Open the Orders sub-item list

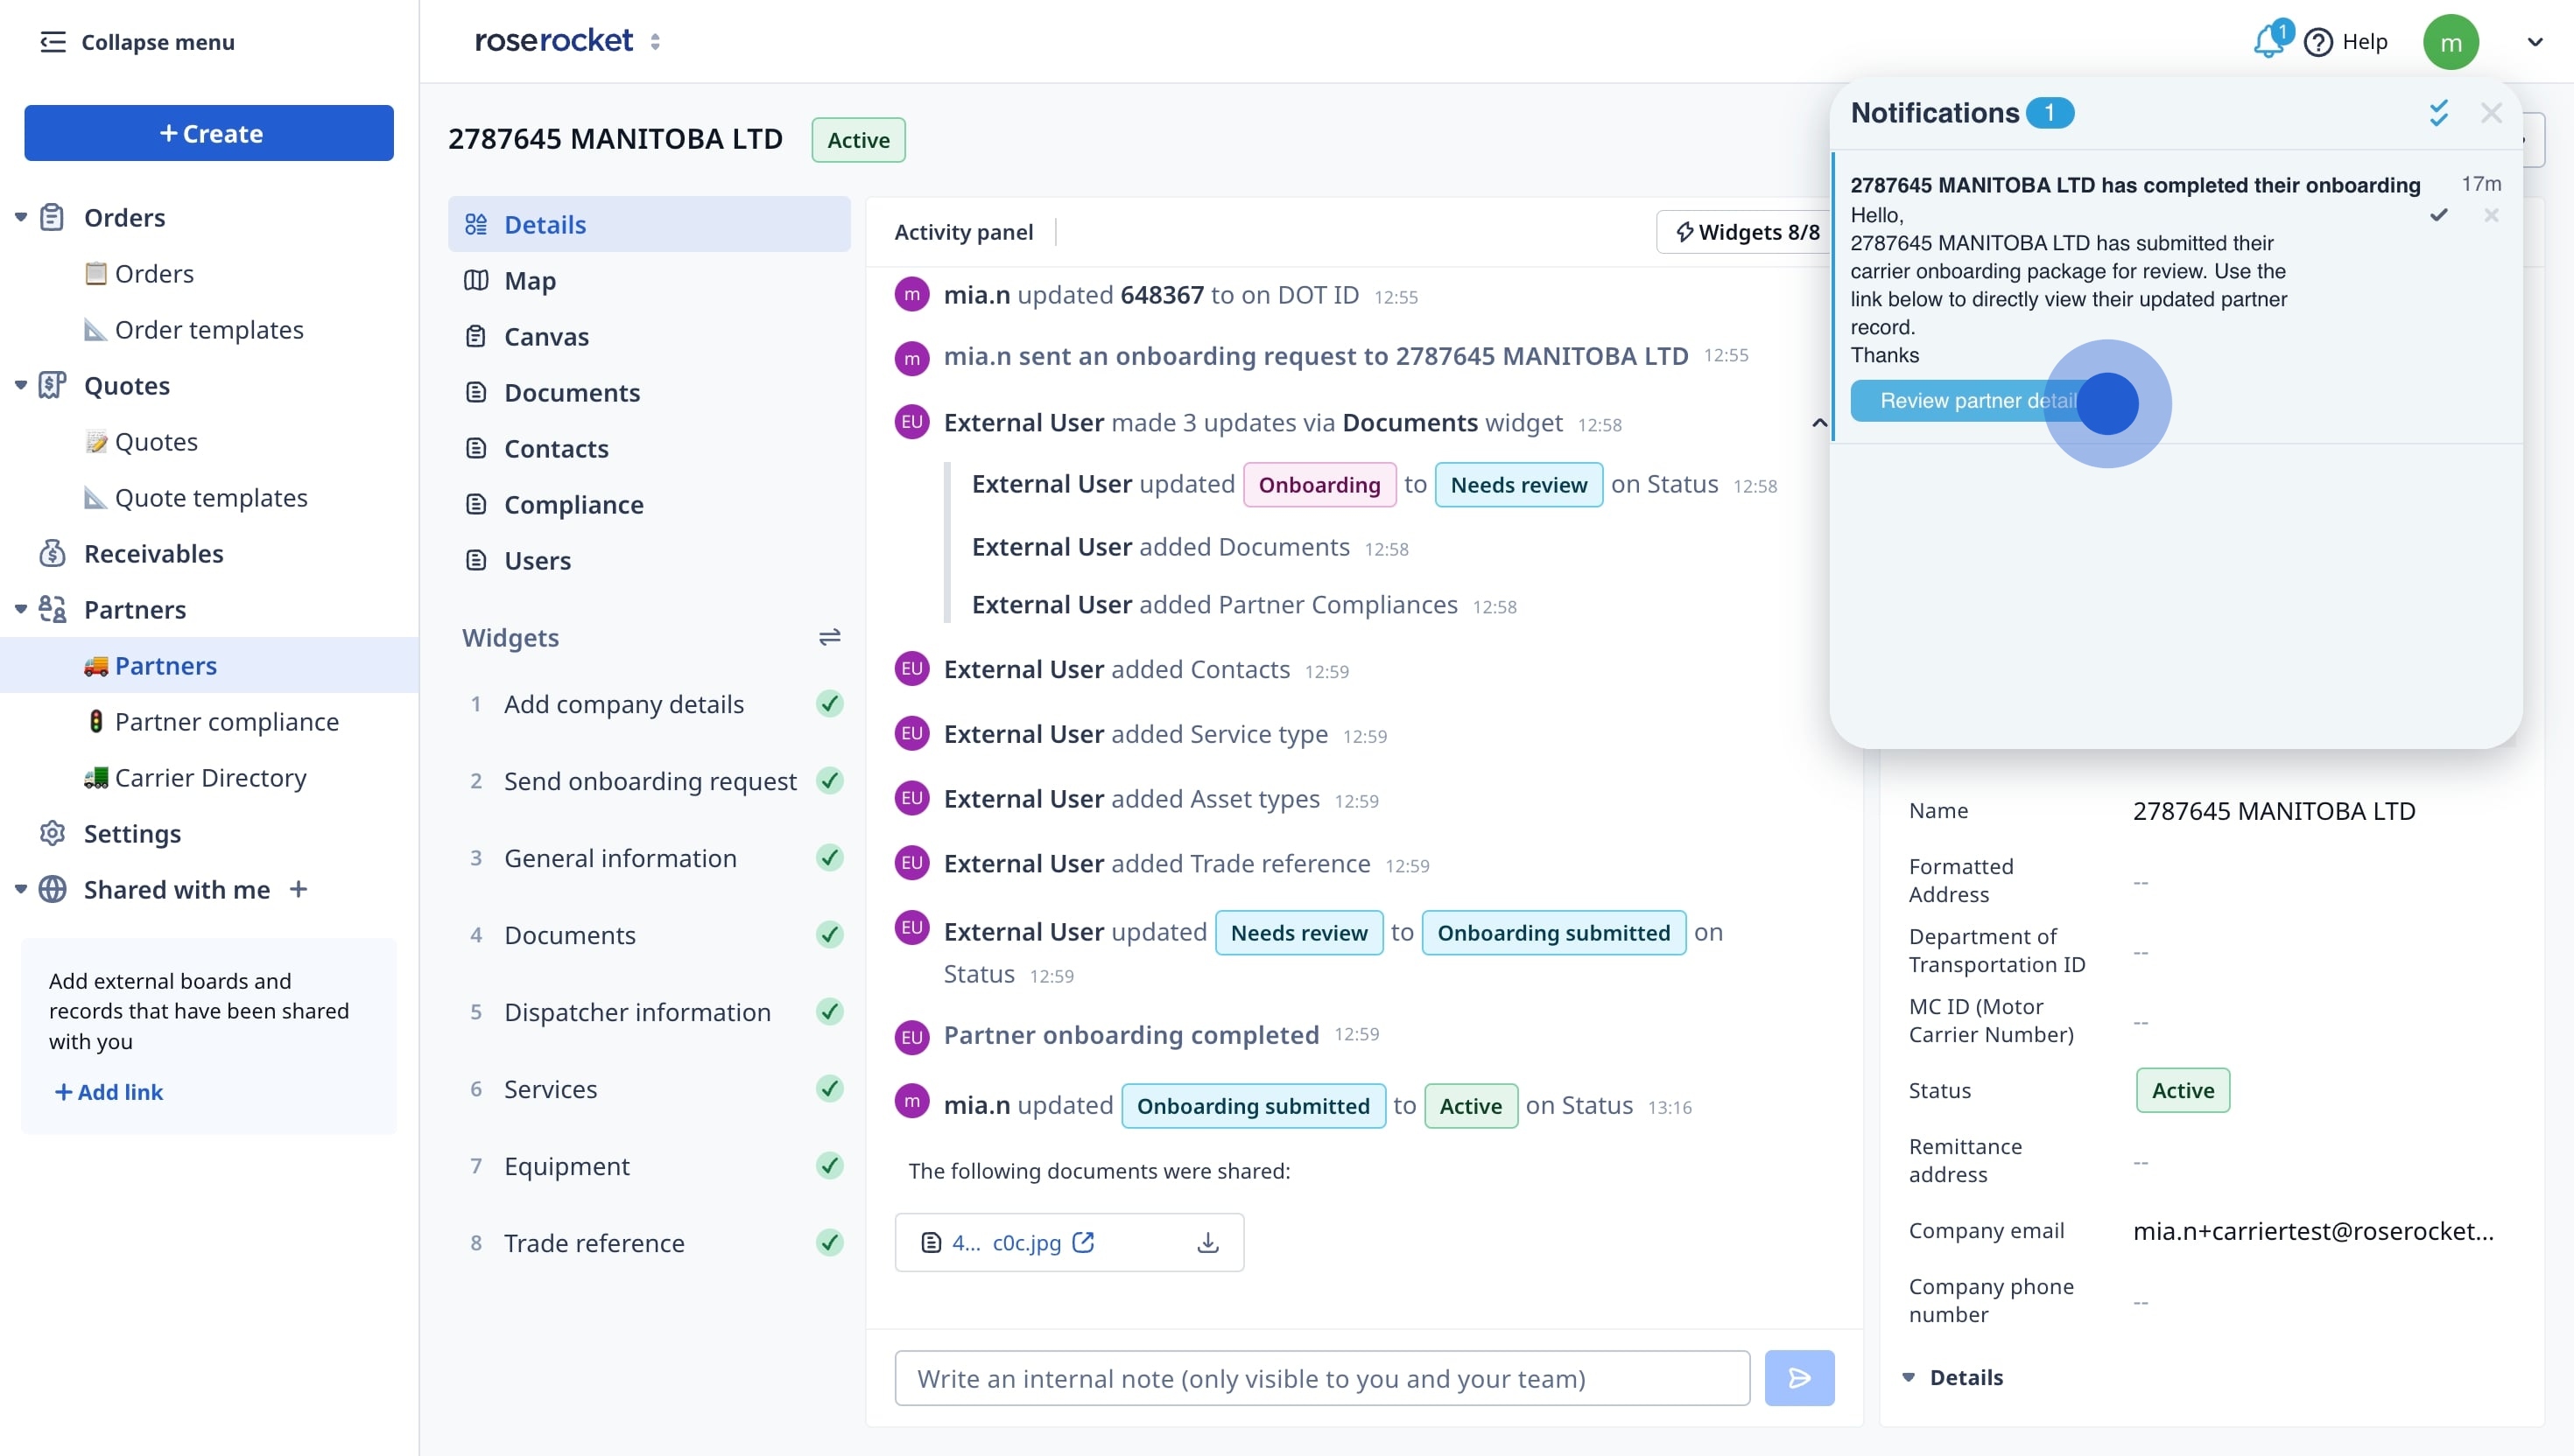click(153, 274)
